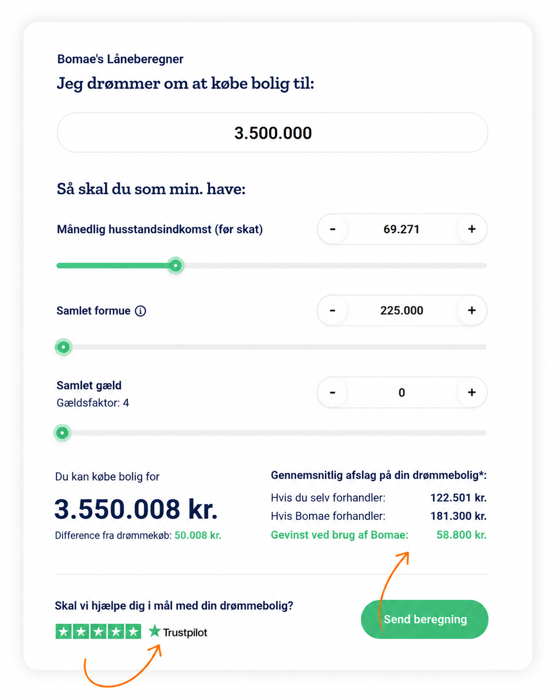Decrease Samlet gæld with minus button
560x700 pixels.
332,392
